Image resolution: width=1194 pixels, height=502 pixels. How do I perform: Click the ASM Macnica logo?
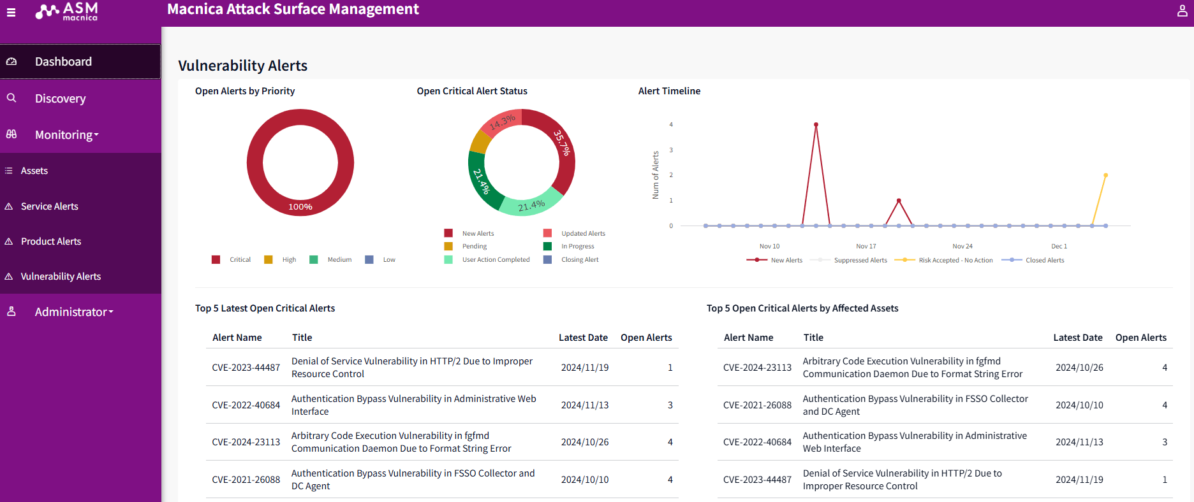(67, 11)
